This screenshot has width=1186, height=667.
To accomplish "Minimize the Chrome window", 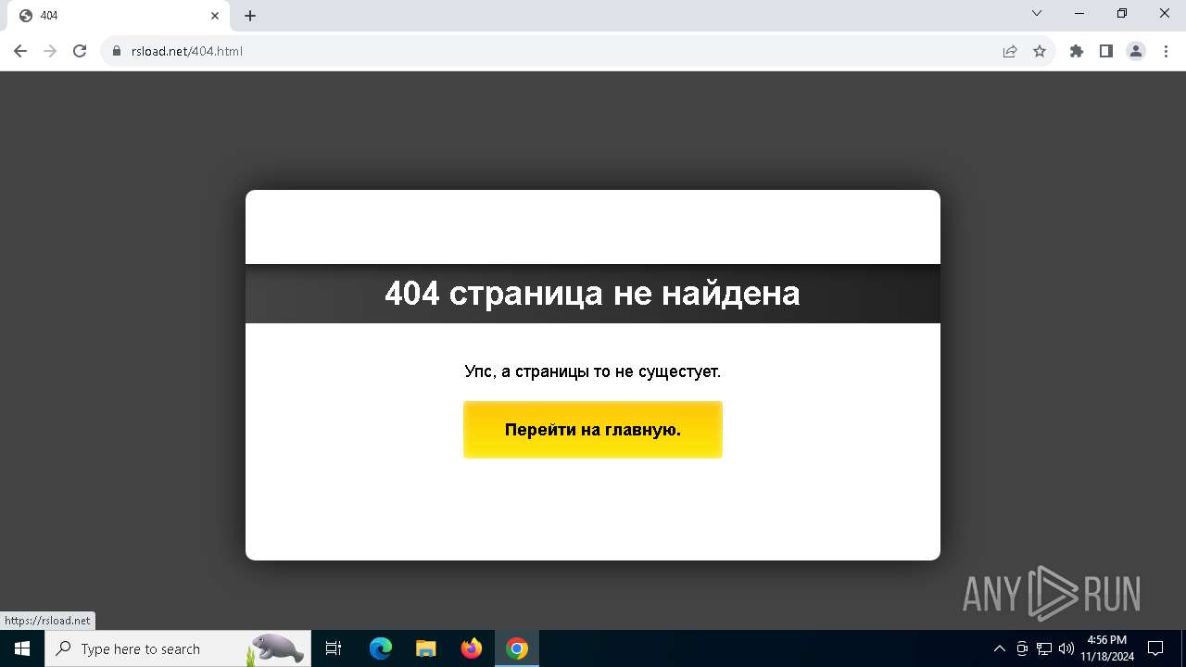I will click(1079, 14).
